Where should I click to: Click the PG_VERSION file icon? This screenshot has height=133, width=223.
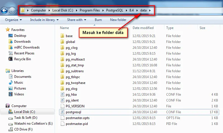(62, 106)
